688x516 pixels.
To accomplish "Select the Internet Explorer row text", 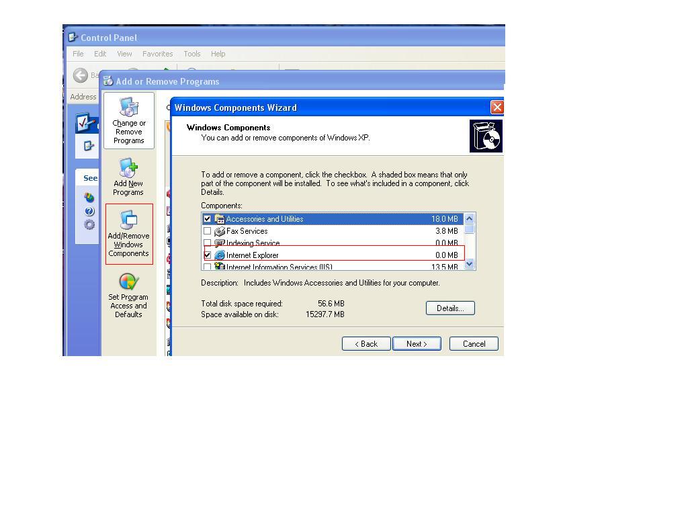I will tap(253, 255).
